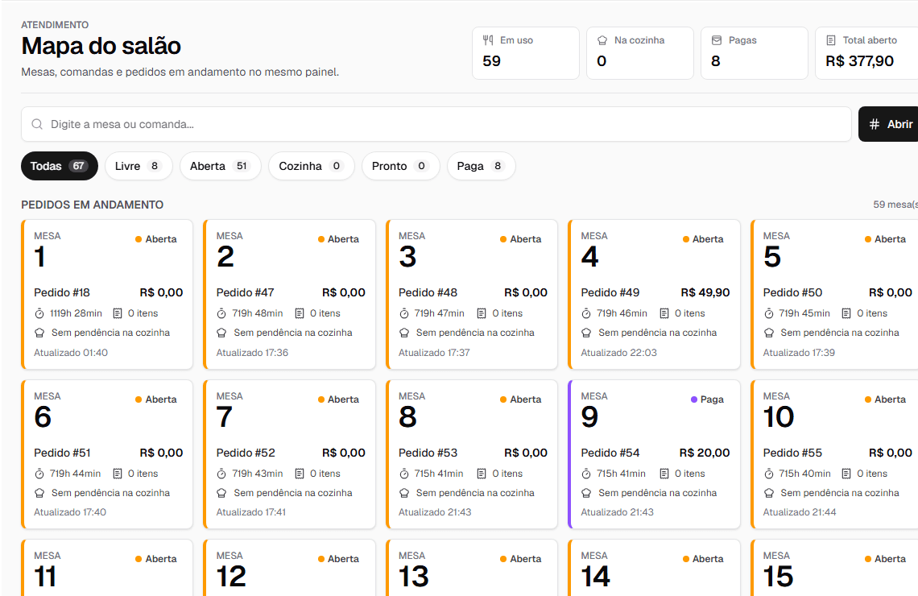
Task: Open the Pagas summary card
Action: pyautogui.click(x=754, y=52)
